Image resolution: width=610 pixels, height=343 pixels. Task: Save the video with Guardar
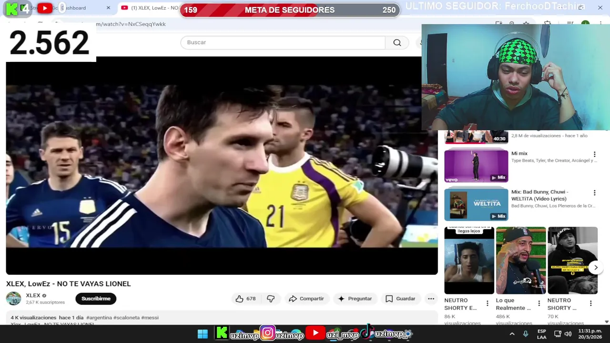(x=400, y=299)
